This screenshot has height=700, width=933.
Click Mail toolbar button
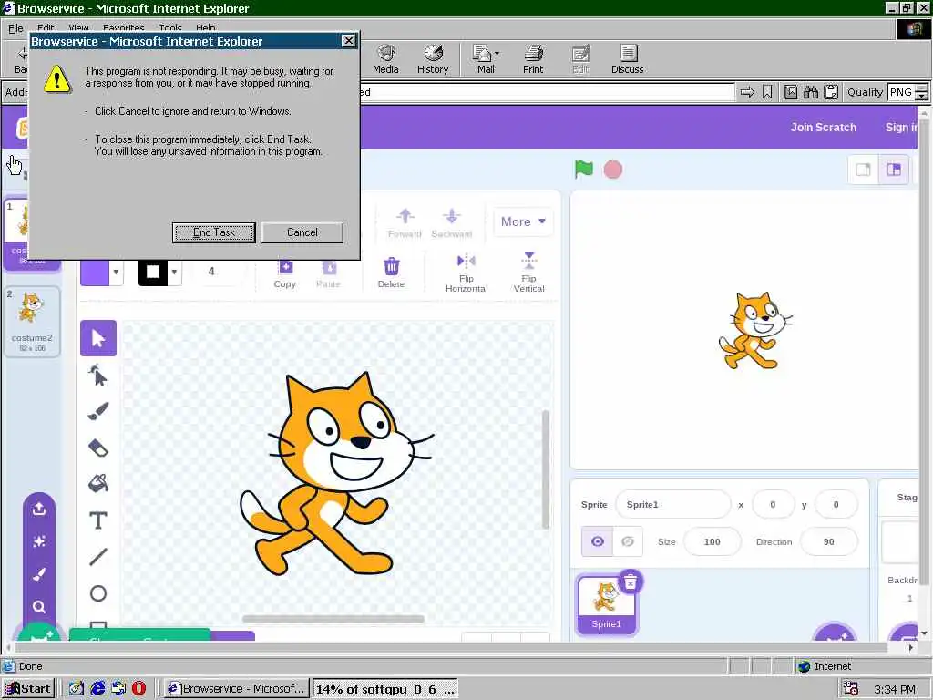pyautogui.click(x=487, y=59)
